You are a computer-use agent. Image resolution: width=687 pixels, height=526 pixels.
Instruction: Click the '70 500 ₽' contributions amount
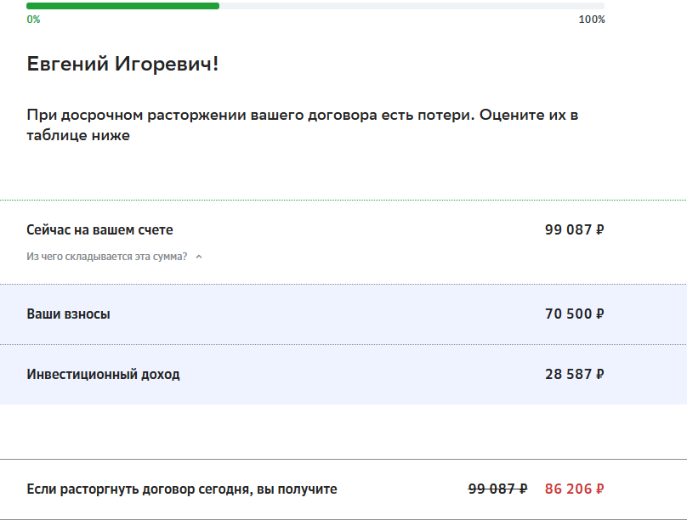pos(575,314)
